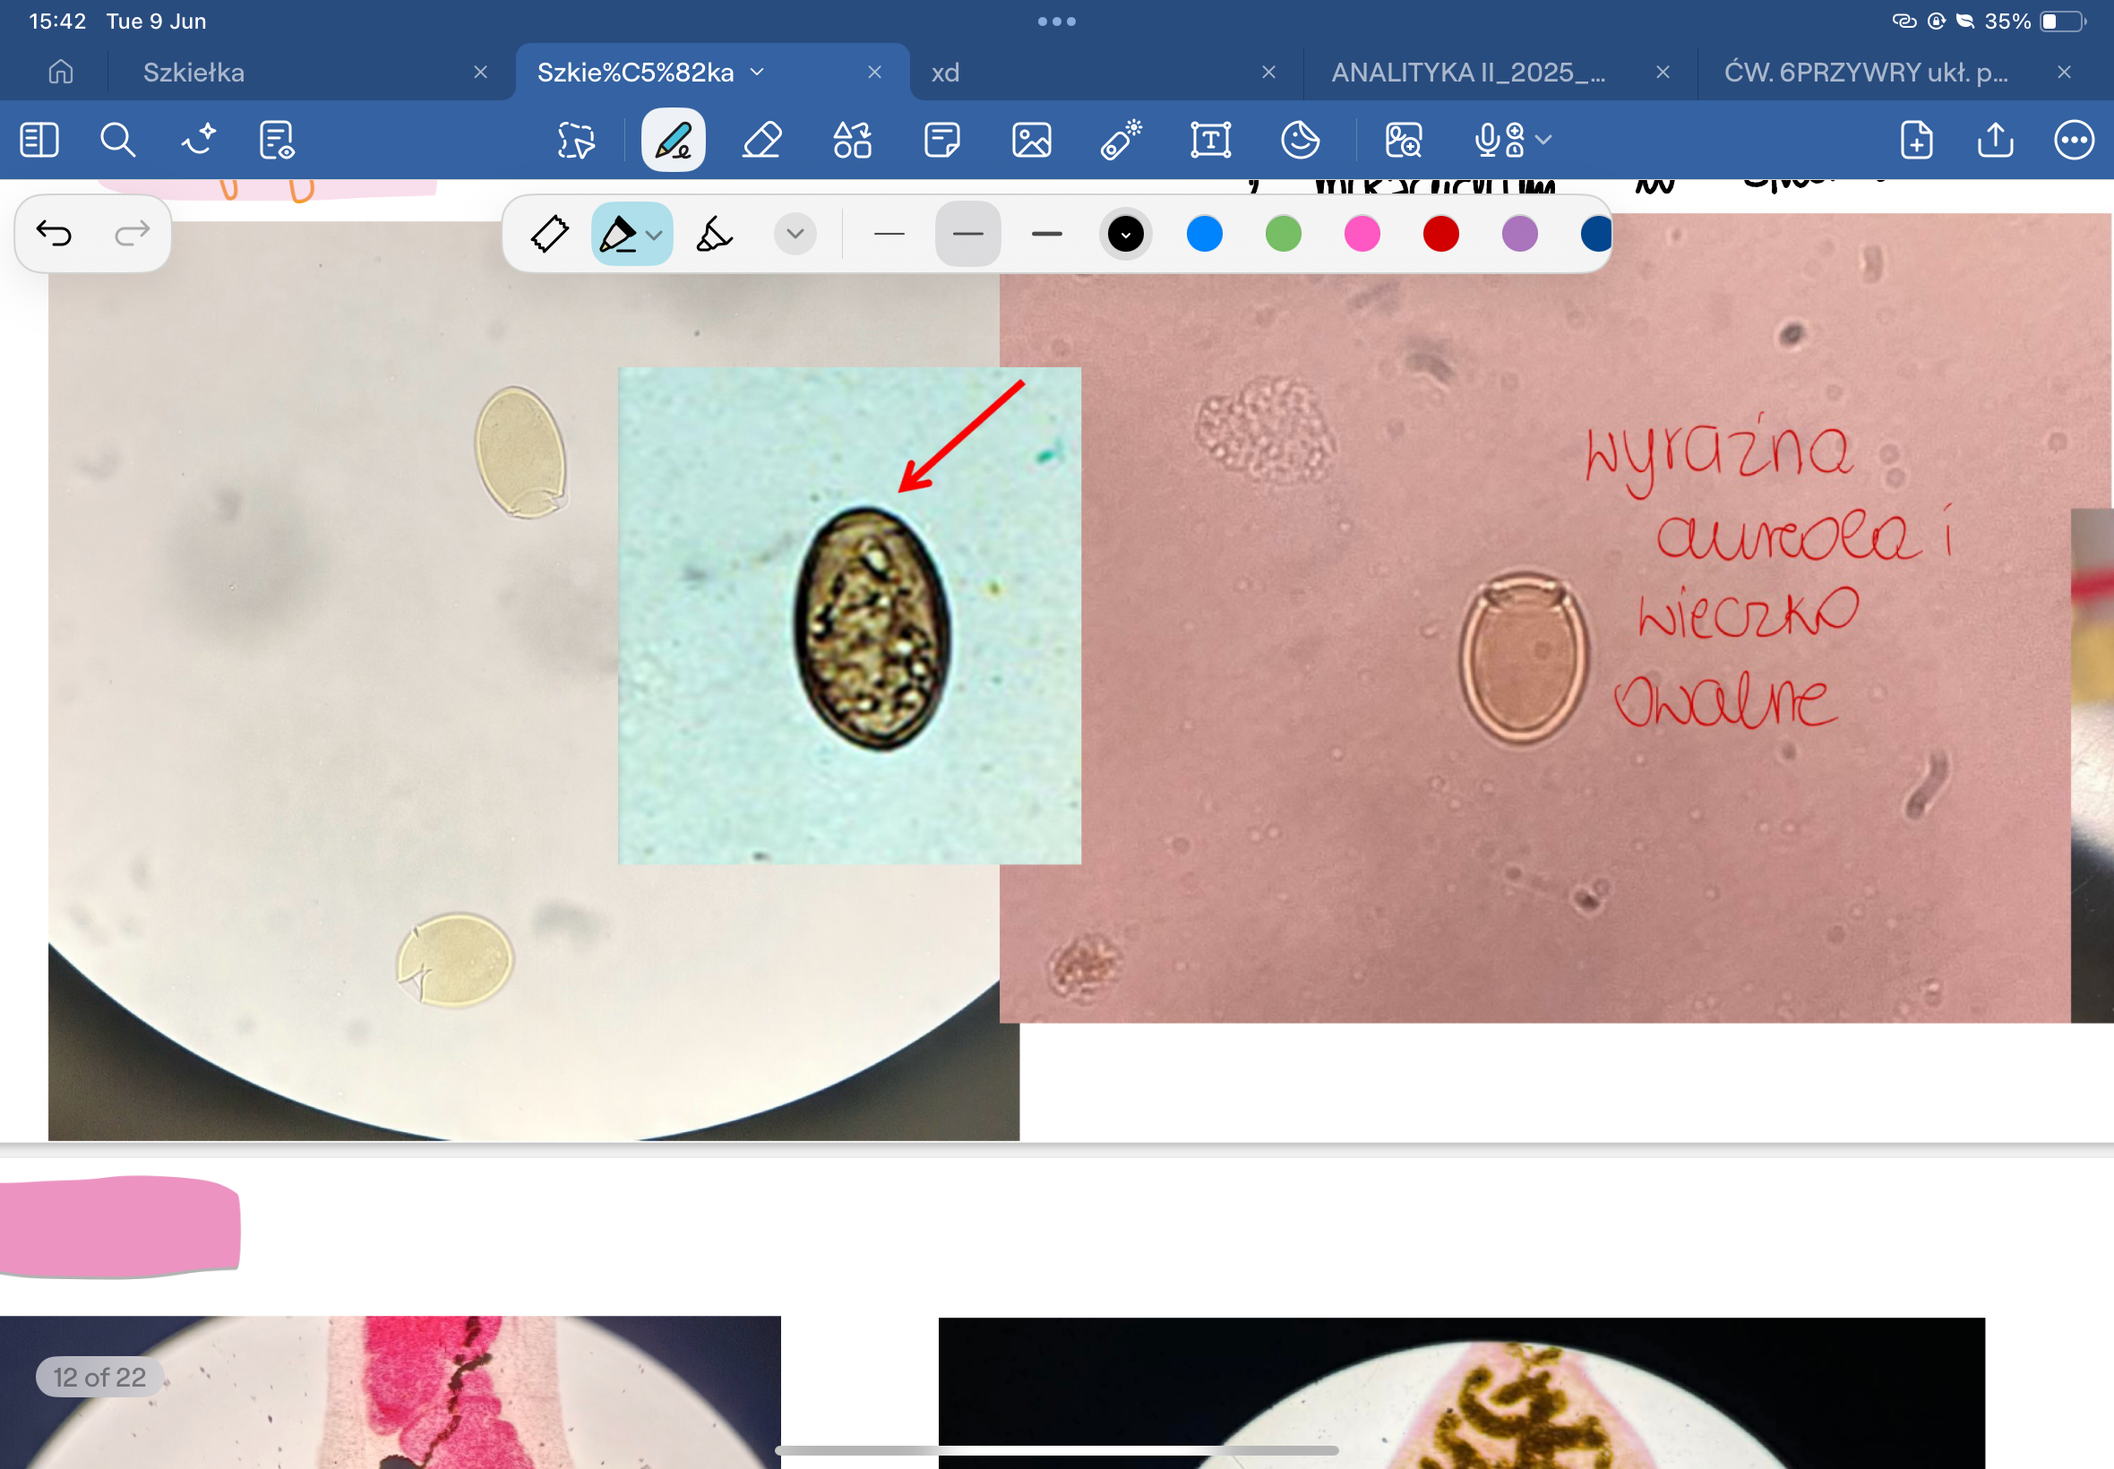Image resolution: width=2114 pixels, height=1469 pixels.
Task: Redo the last action
Action: click(x=132, y=234)
